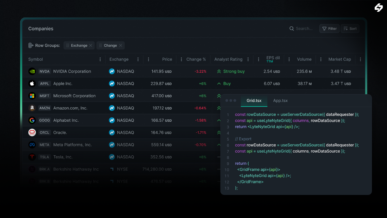Click the 235.6 M volume value
Viewport: 387px width, 218px height.
pos(304,71)
